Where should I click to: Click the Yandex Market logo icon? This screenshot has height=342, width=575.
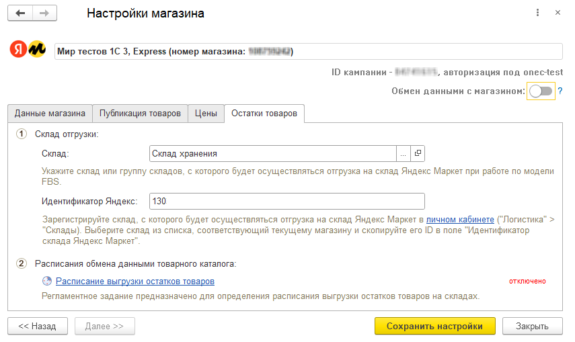28,50
